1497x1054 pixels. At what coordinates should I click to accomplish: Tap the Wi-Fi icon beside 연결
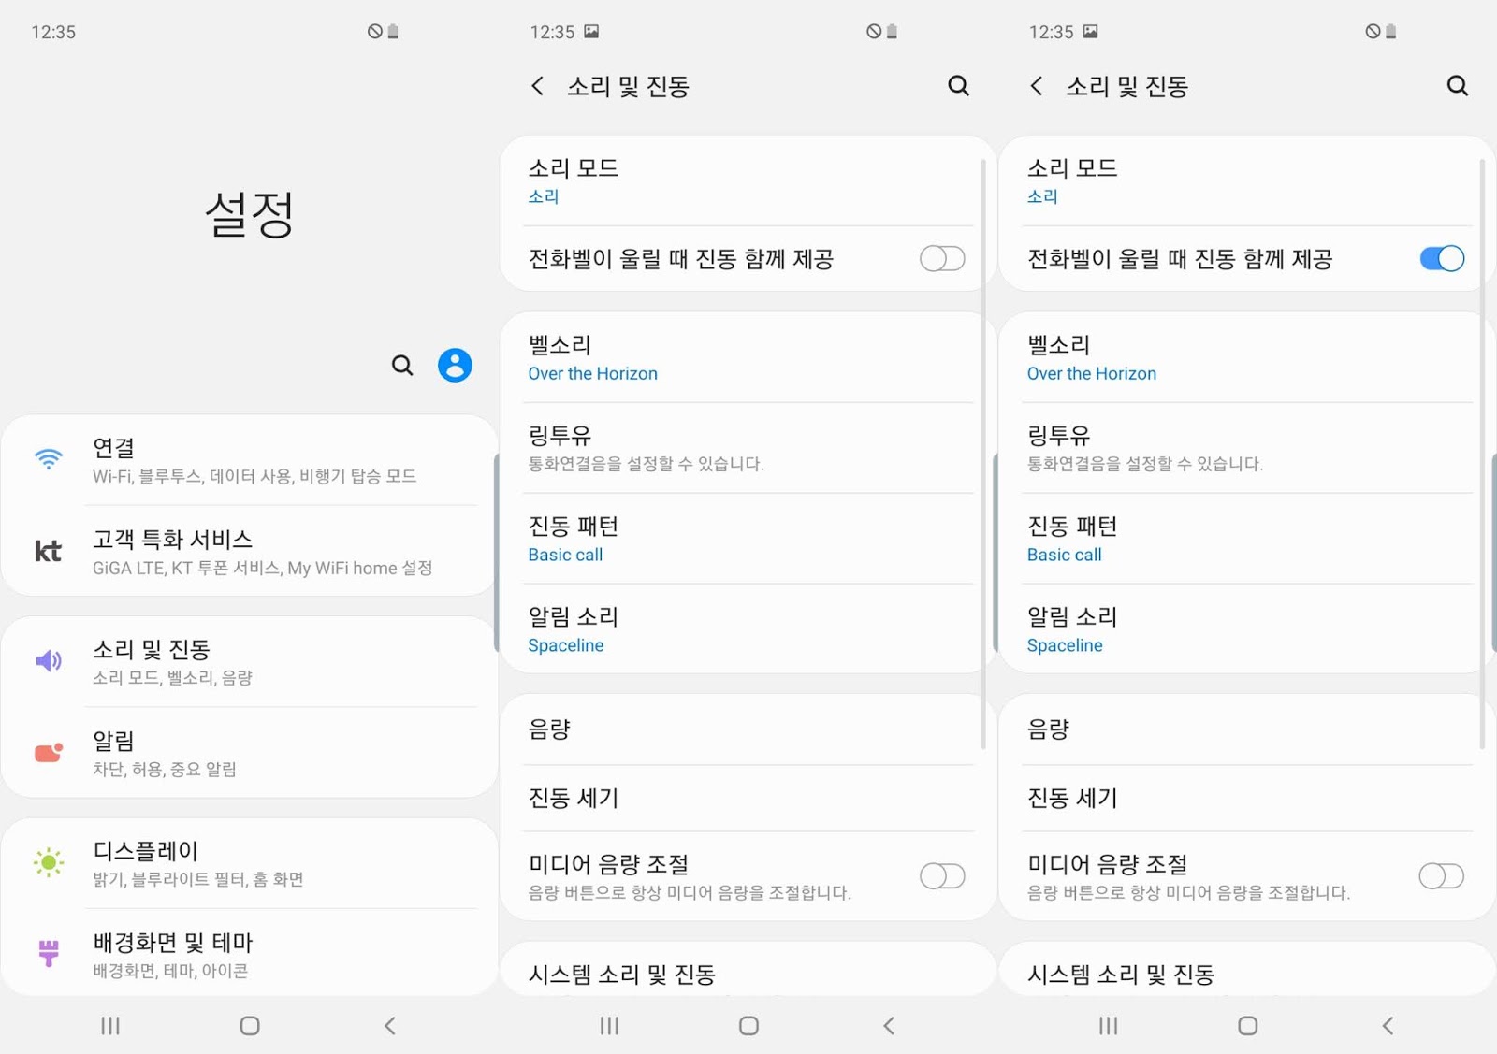[49, 458]
